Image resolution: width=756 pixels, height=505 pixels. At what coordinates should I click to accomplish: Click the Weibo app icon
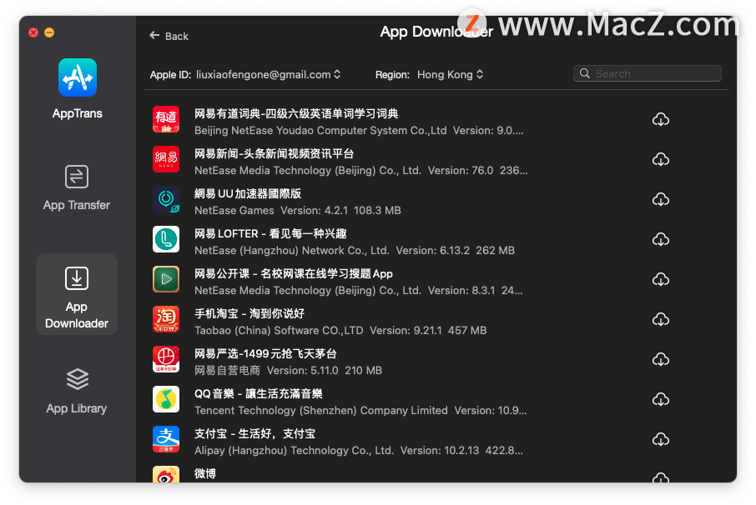click(x=166, y=474)
